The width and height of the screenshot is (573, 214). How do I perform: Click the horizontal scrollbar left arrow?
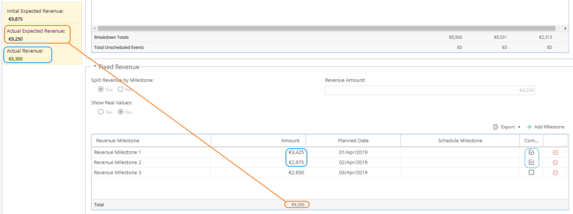pyautogui.click(x=95, y=28)
